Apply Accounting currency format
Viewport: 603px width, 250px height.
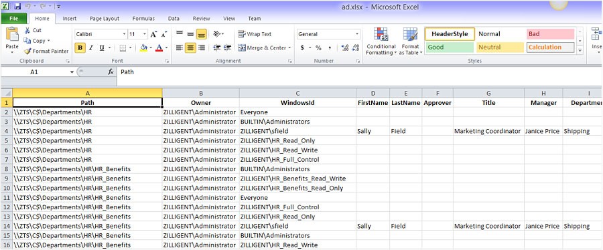(302, 48)
